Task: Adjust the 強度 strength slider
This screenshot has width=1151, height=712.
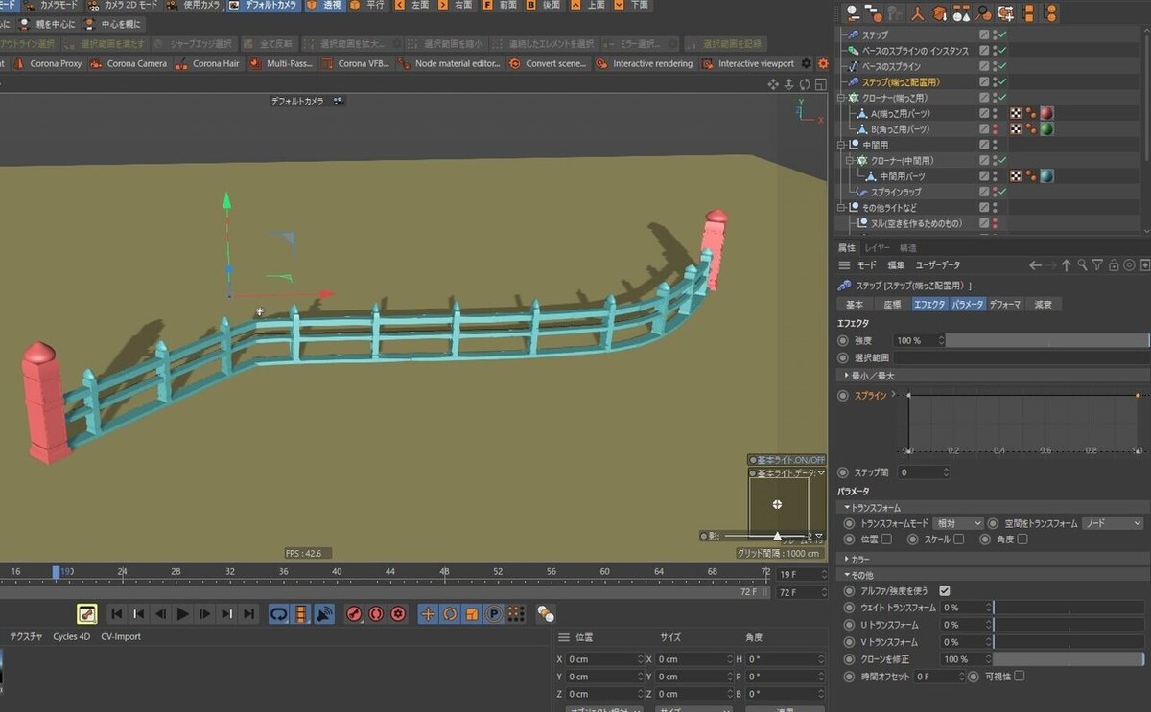Action: coord(1047,340)
